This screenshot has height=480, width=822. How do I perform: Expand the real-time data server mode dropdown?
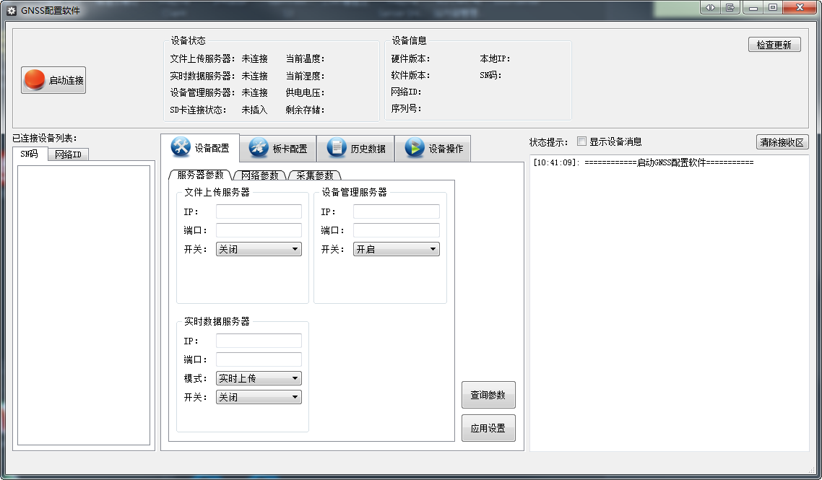(259, 378)
